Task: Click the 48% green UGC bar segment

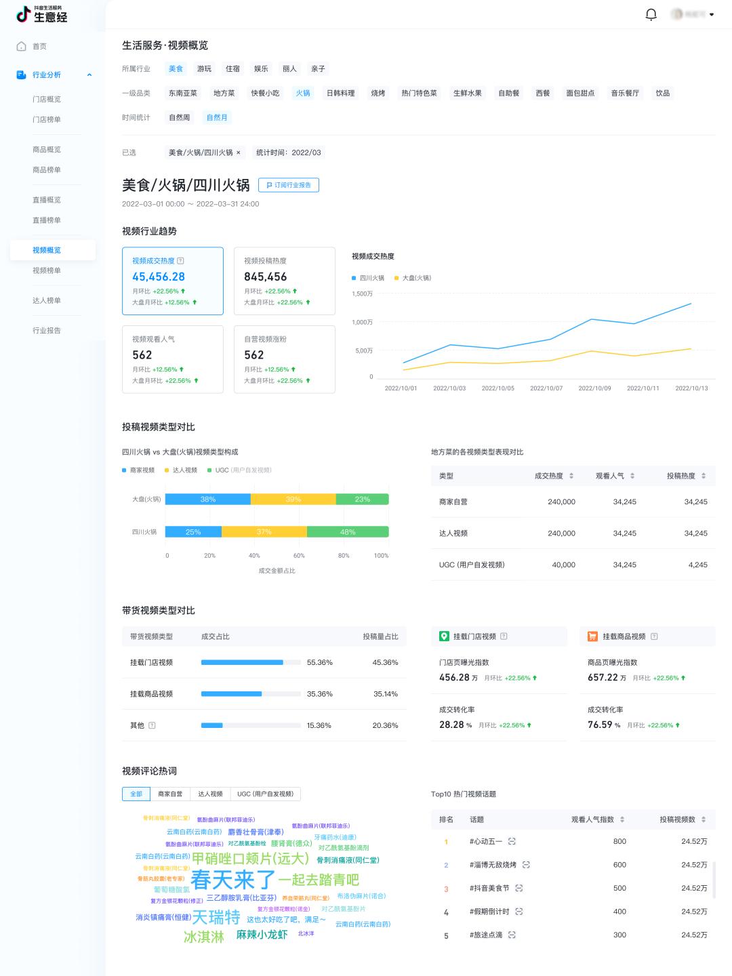Action: pos(348,532)
